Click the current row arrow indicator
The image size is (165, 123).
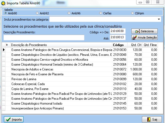[4, 50]
